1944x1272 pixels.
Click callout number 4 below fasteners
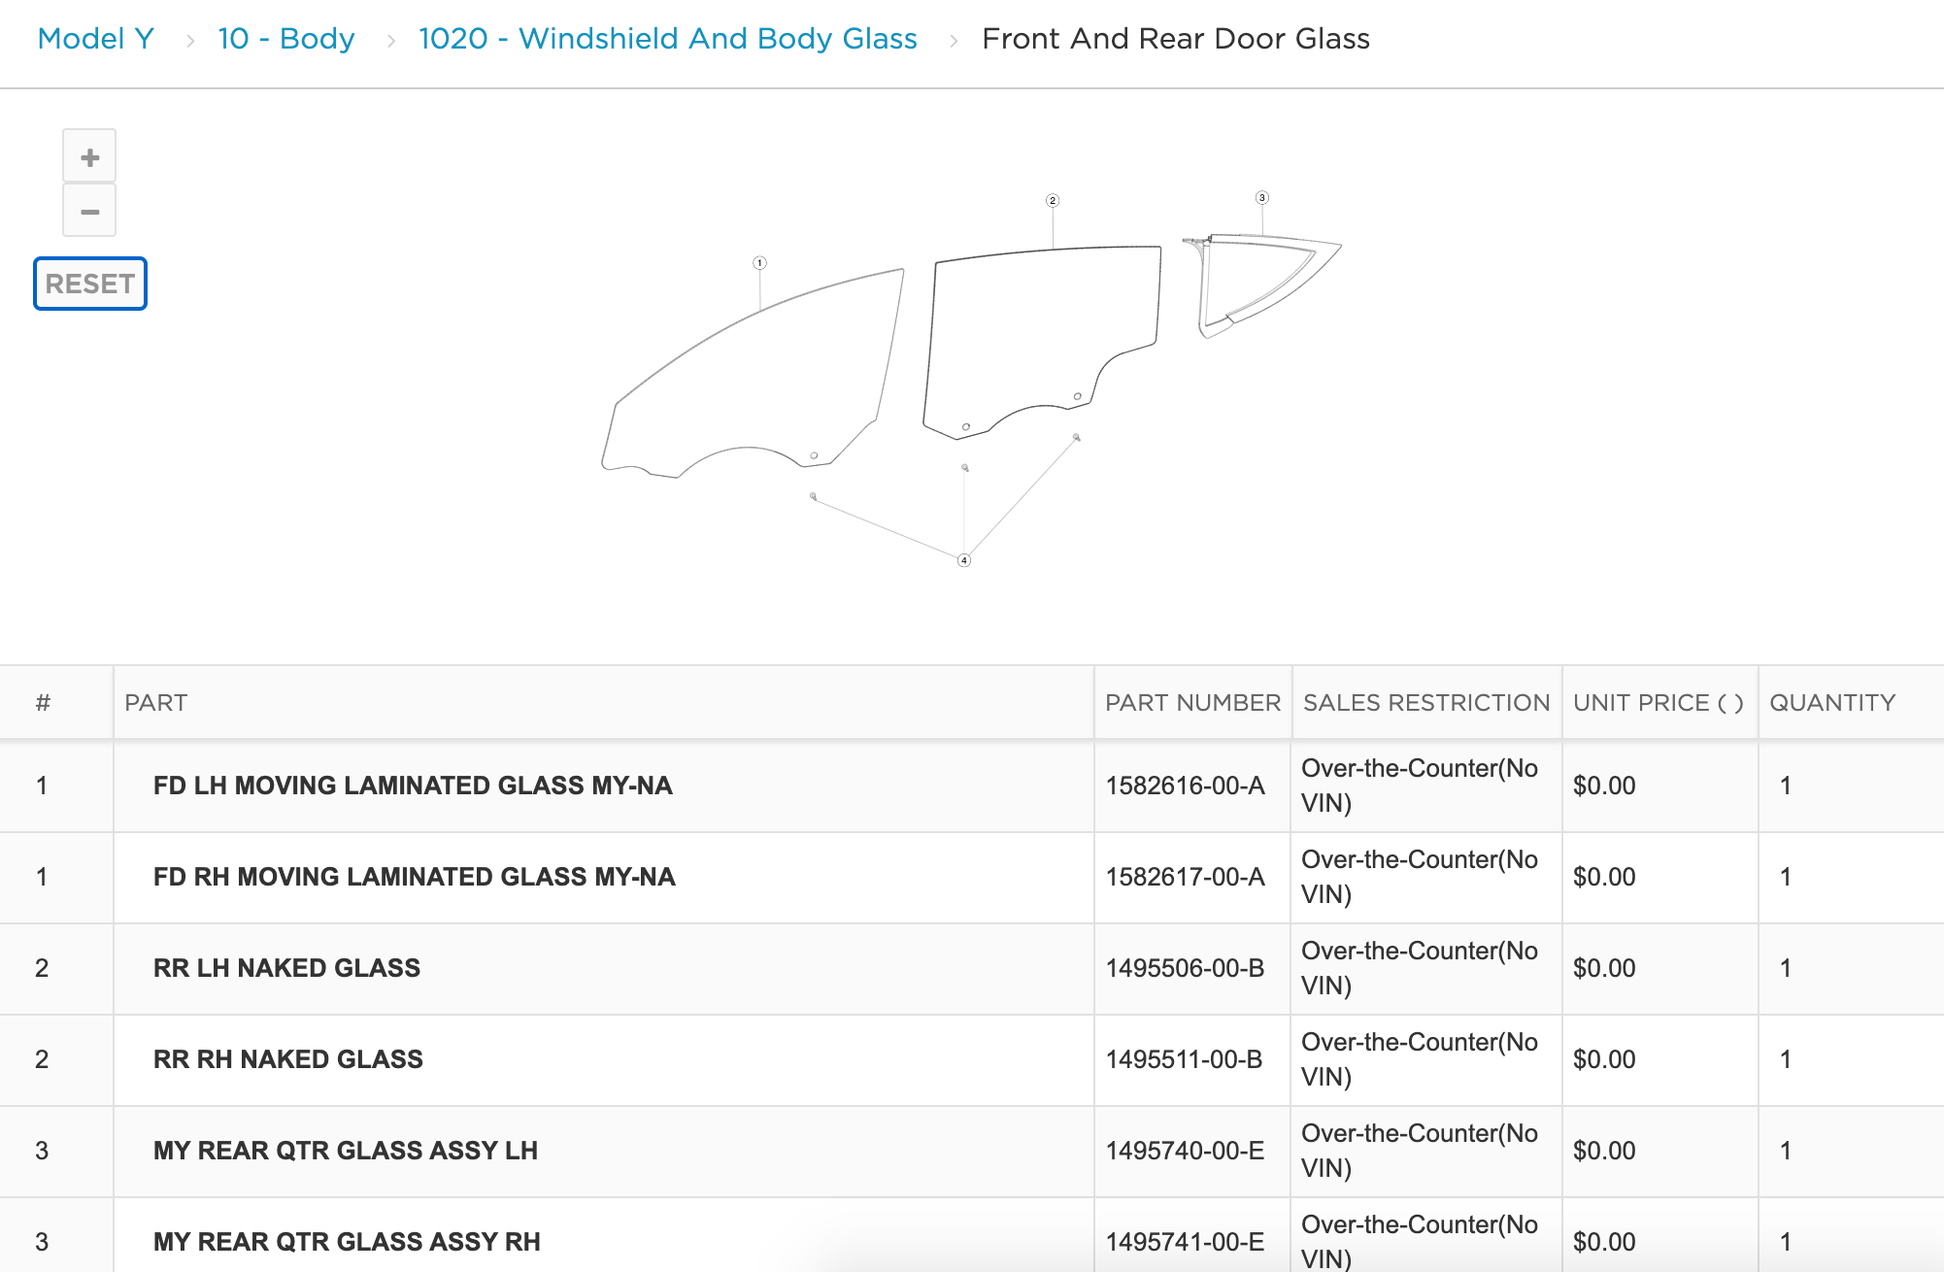[x=964, y=560]
